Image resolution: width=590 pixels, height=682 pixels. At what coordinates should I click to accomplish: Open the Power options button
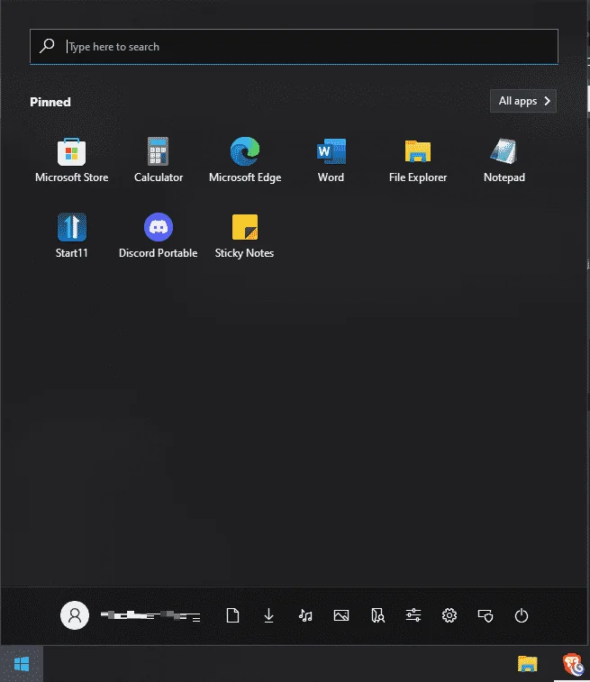pos(522,615)
